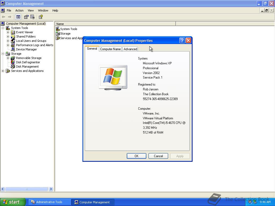This screenshot has height=206, width=275.
Task: Click the Forward arrow toolbar icon
Action: click(10, 17)
